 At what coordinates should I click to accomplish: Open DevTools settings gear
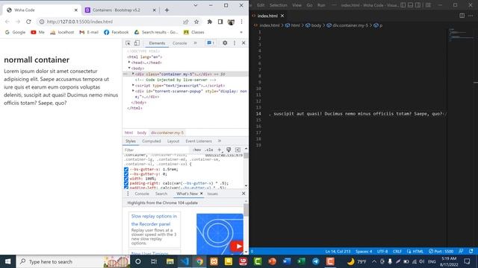[225, 43]
